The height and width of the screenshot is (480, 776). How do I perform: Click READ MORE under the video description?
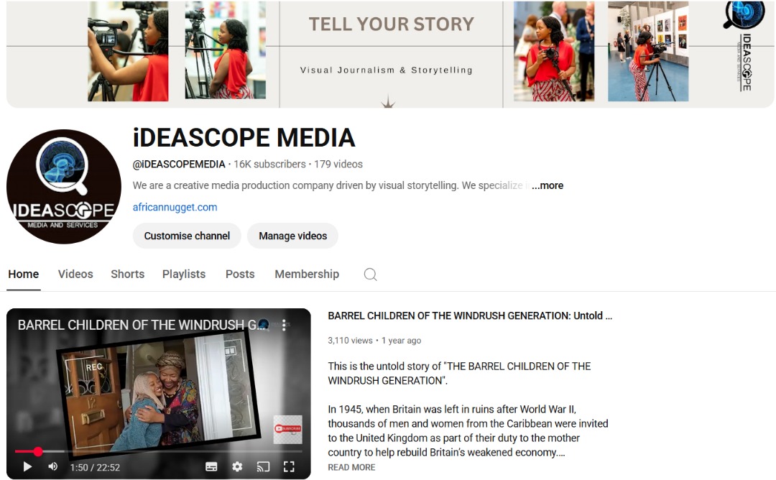(351, 467)
